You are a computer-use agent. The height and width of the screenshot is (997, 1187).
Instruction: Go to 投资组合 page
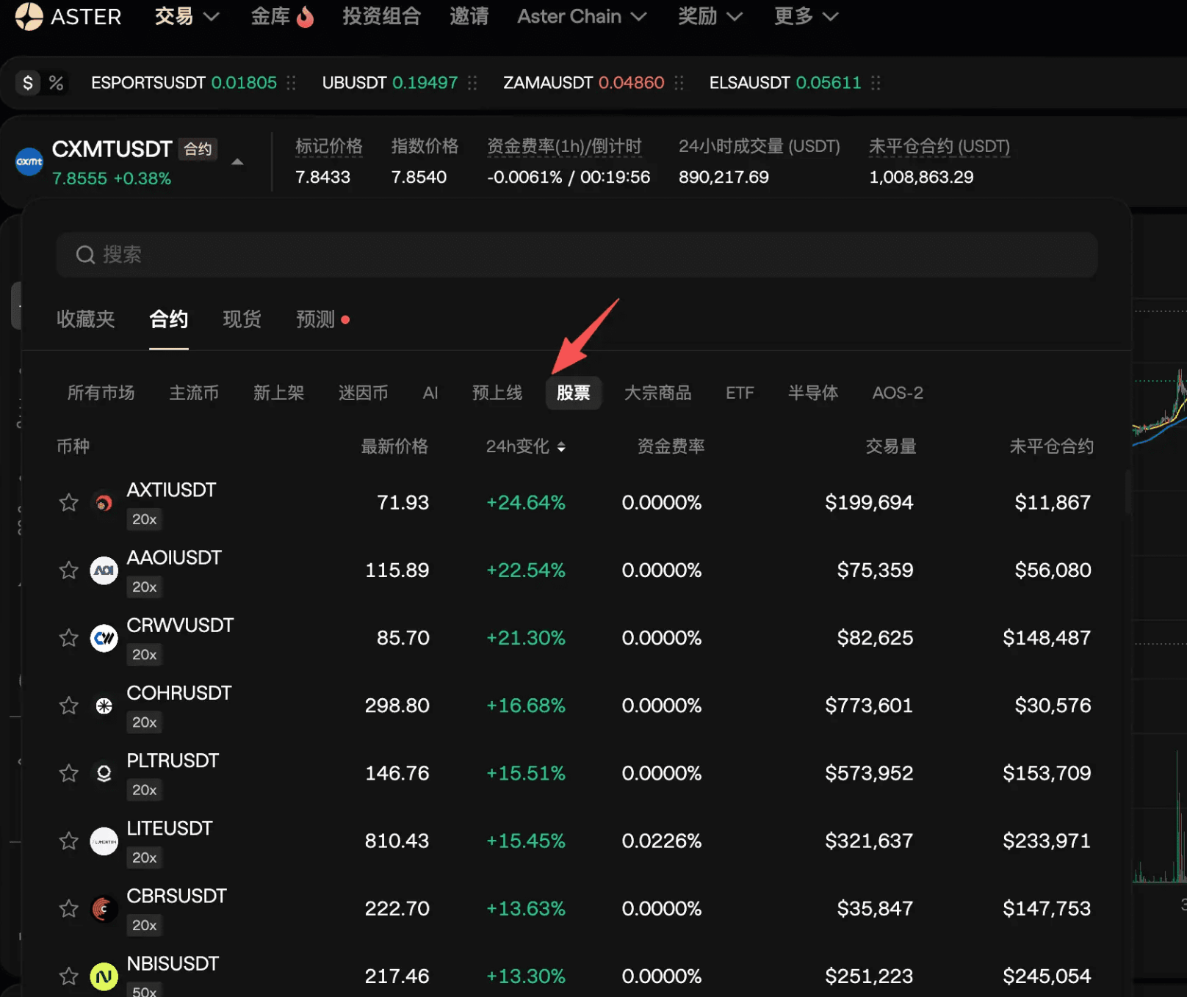[x=381, y=16]
